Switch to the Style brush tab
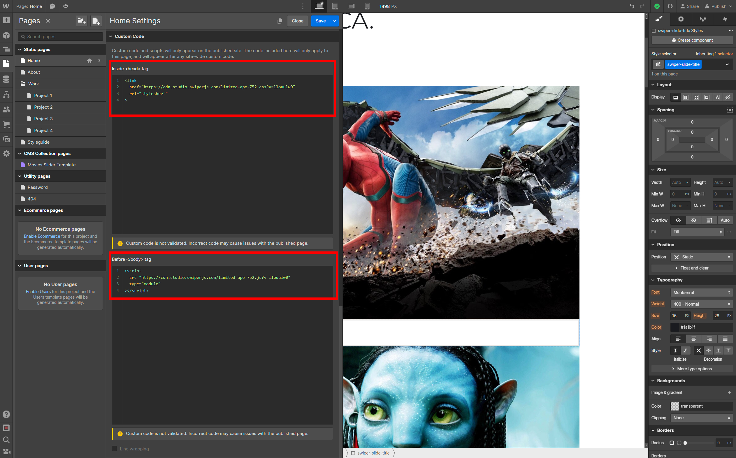 click(659, 19)
